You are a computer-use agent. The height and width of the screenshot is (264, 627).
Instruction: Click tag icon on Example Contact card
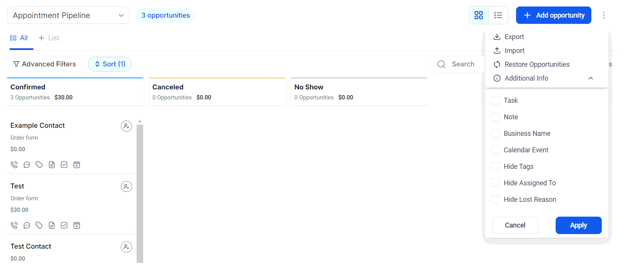39,165
